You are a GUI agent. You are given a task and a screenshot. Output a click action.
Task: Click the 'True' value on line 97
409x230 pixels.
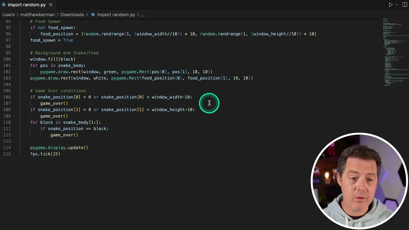[68, 40]
